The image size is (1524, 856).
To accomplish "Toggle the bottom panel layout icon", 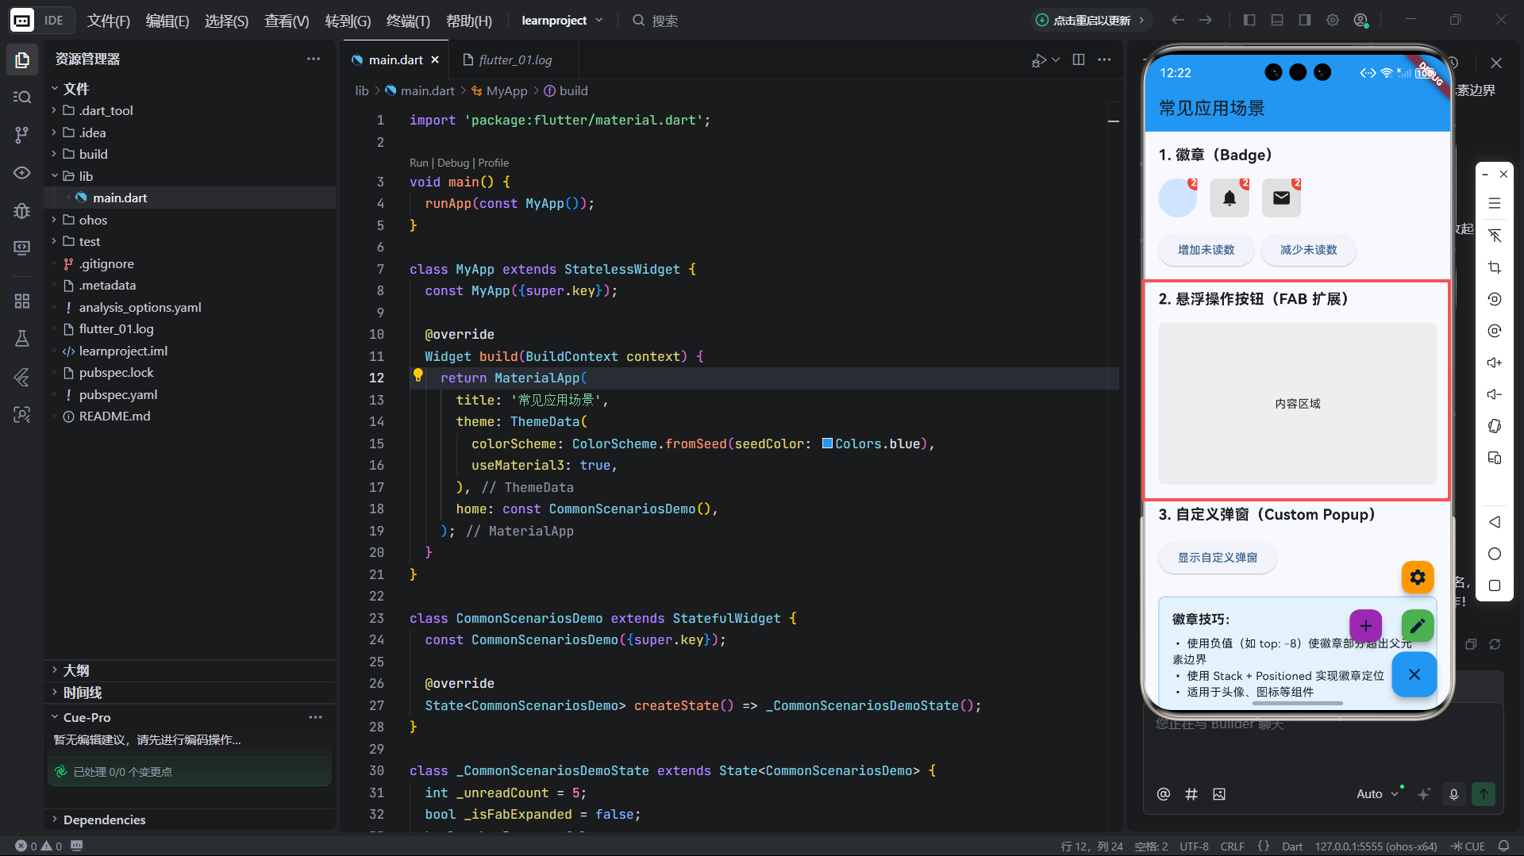I will 1277,20.
